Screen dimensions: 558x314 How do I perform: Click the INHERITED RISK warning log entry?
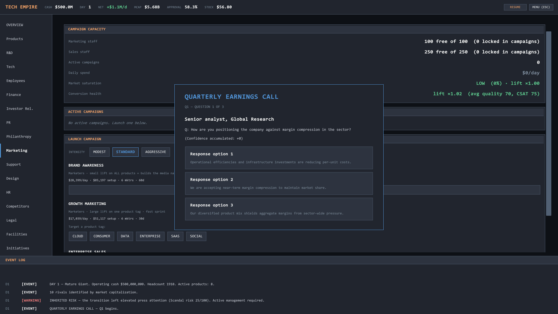tap(157, 300)
